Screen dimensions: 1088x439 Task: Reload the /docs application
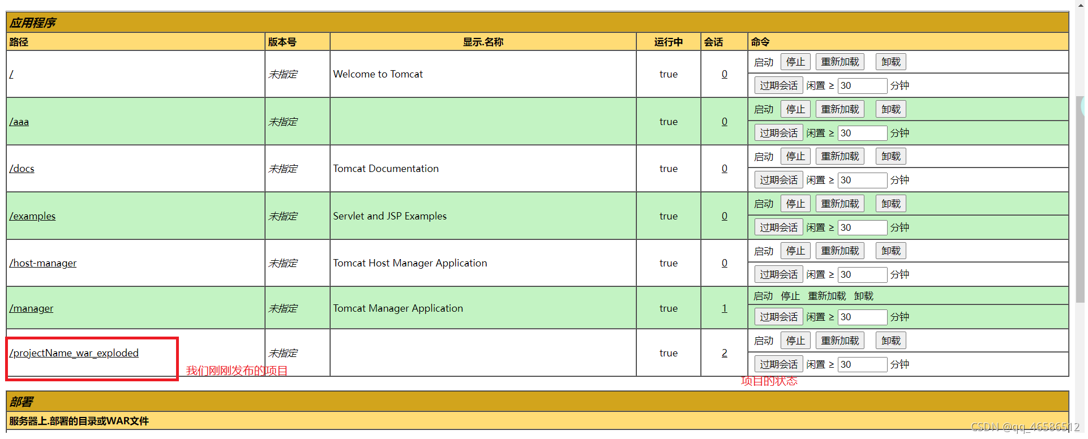pos(840,156)
